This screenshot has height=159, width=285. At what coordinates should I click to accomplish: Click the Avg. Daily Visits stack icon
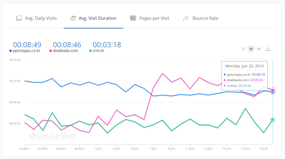19,18
